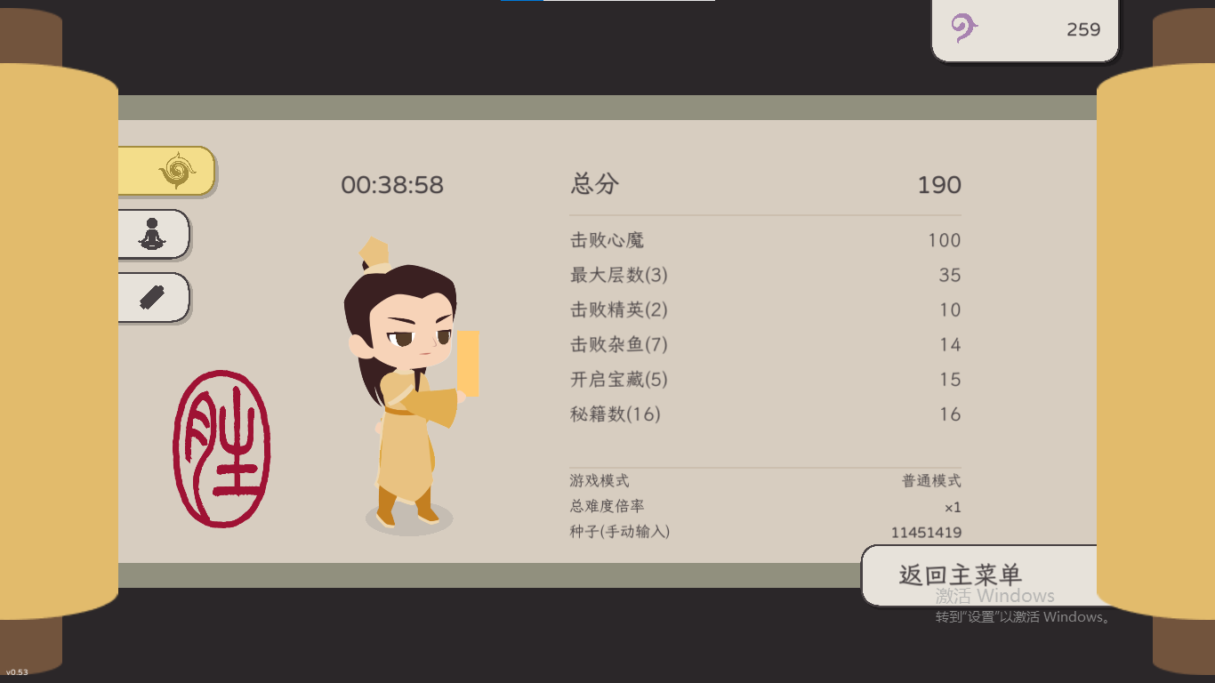Click the character in yellow robe
The width and height of the screenshot is (1215, 683).
(407, 384)
